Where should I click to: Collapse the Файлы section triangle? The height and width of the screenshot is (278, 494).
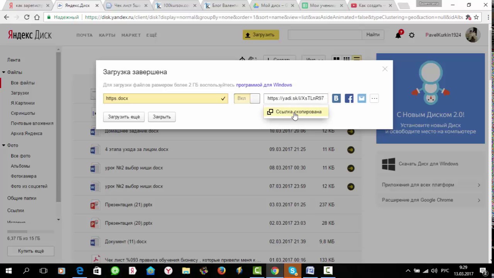pos(3,72)
